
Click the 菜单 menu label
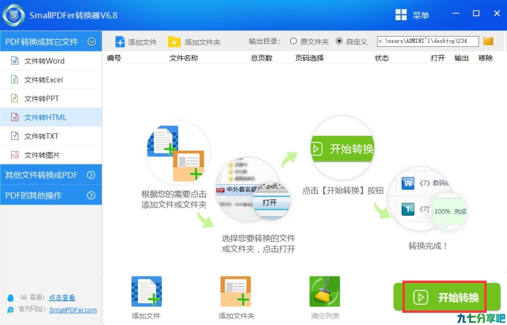point(421,15)
